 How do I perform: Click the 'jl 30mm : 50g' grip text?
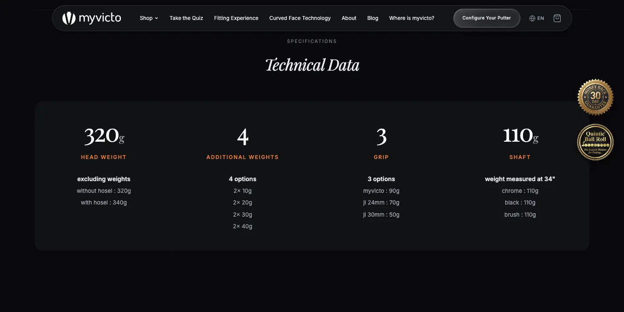381,215
